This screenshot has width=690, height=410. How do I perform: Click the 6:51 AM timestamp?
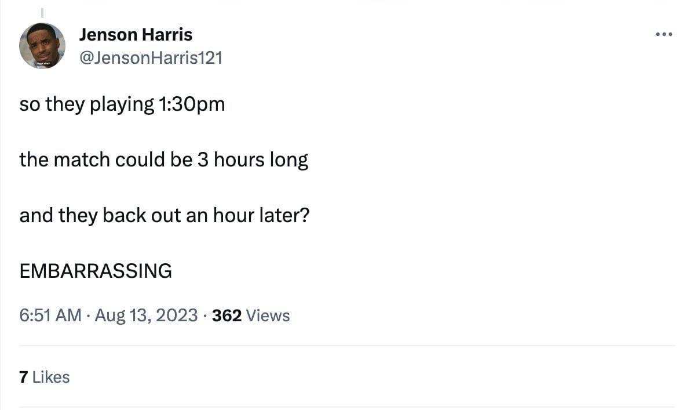point(50,315)
